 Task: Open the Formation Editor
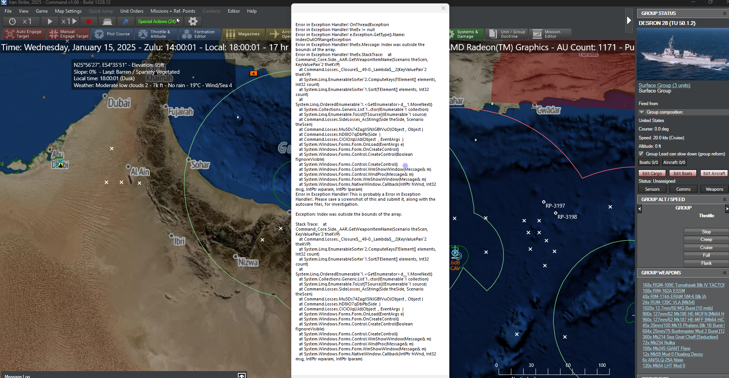click(x=199, y=34)
